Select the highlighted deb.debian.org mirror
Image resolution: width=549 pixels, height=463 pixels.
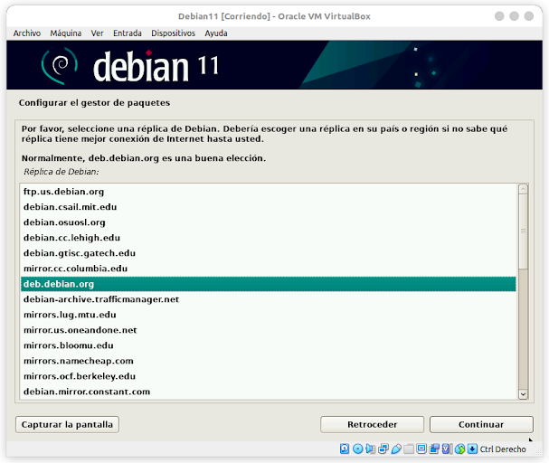pyautogui.click(x=269, y=284)
